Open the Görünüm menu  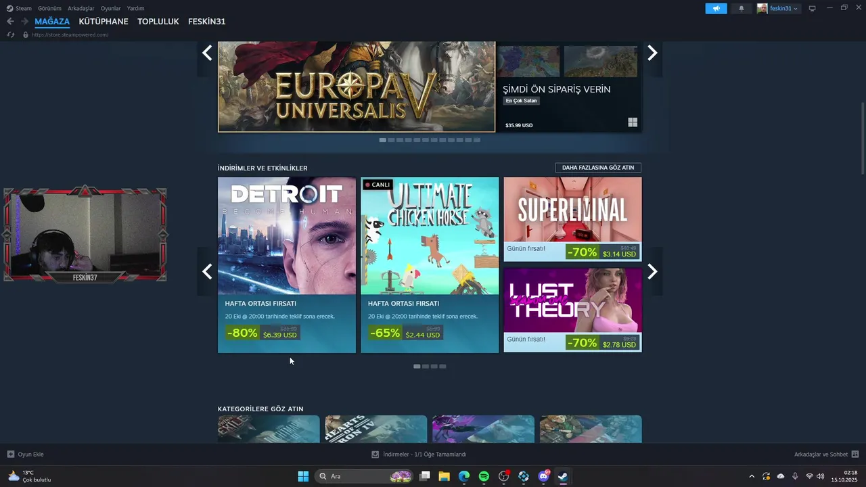pos(49,8)
